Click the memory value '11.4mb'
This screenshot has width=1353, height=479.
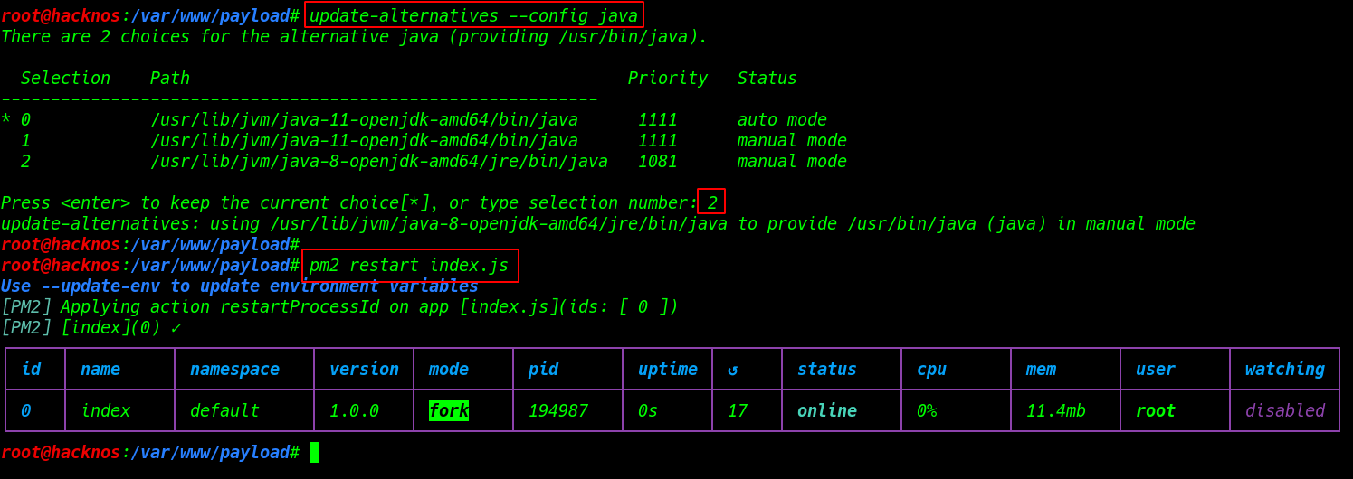tap(1056, 411)
